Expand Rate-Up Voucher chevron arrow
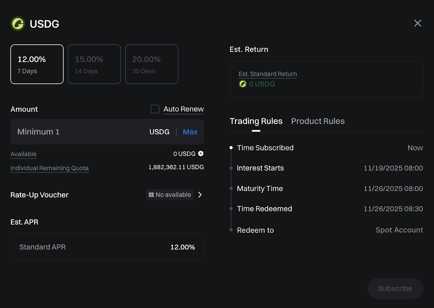Viewport: 434px width, 308px height. [200, 195]
